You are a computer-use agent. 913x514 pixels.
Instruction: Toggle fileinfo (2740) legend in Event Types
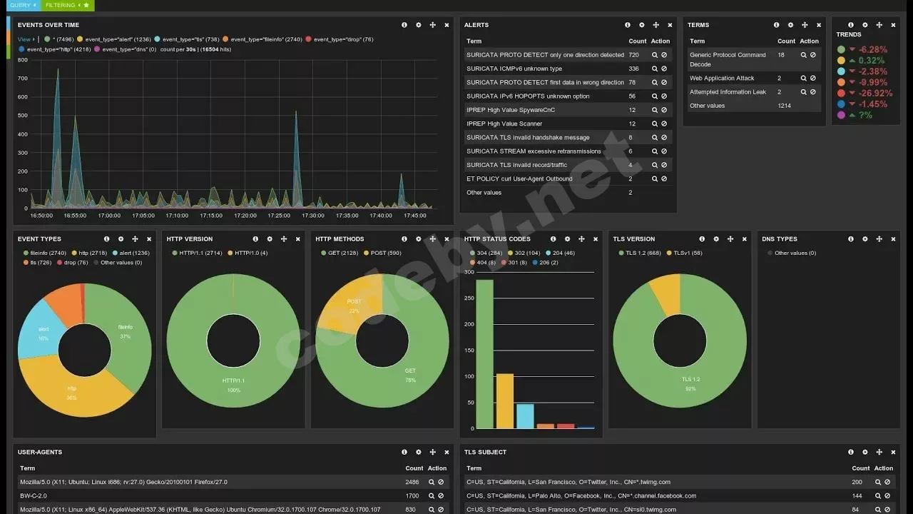(x=44, y=253)
